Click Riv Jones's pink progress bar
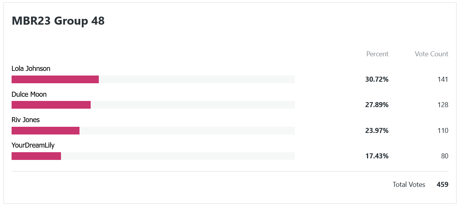 (x=46, y=131)
